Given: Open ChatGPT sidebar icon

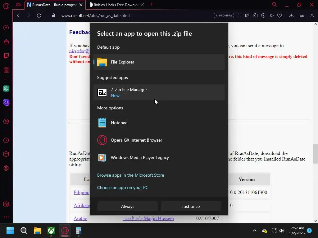Looking at the screenshot, I should tap(6, 88).
